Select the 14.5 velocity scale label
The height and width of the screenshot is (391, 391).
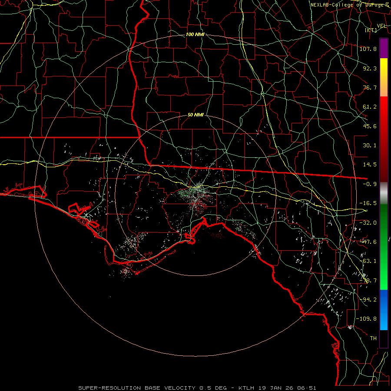pos(370,165)
